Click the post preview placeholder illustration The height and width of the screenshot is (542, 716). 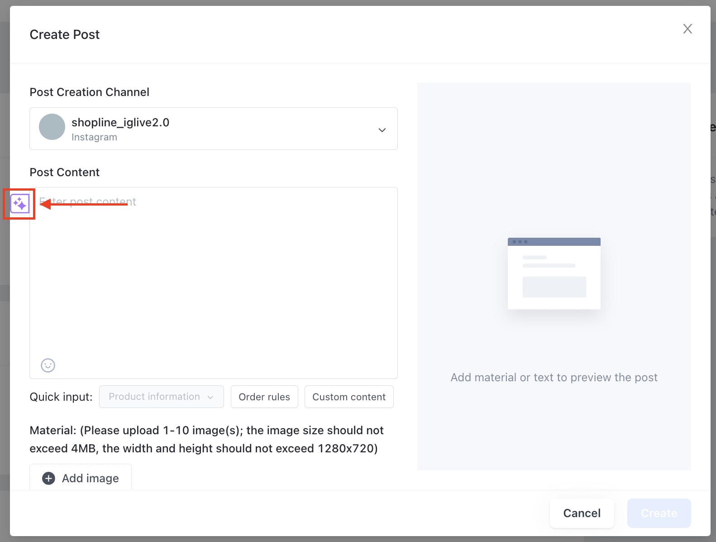click(x=554, y=273)
